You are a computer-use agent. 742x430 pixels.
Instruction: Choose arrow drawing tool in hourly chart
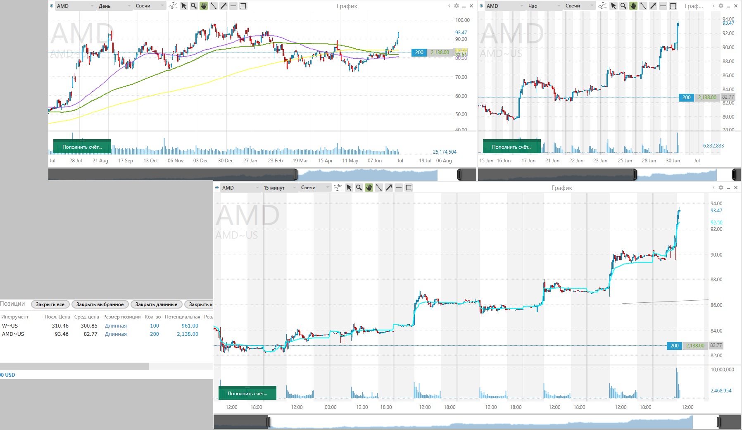[x=653, y=6]
